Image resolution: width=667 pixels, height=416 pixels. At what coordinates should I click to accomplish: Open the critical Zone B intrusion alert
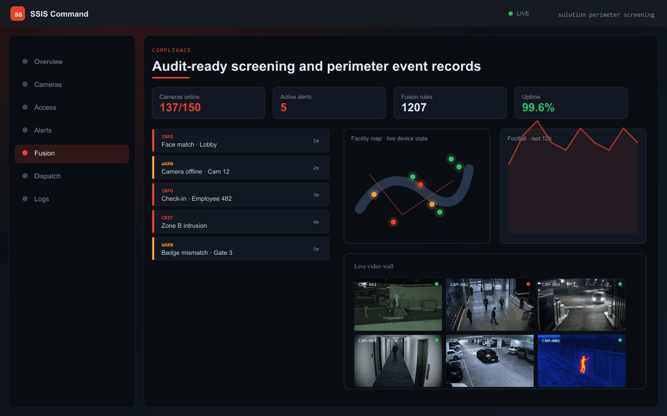[241, 222]
